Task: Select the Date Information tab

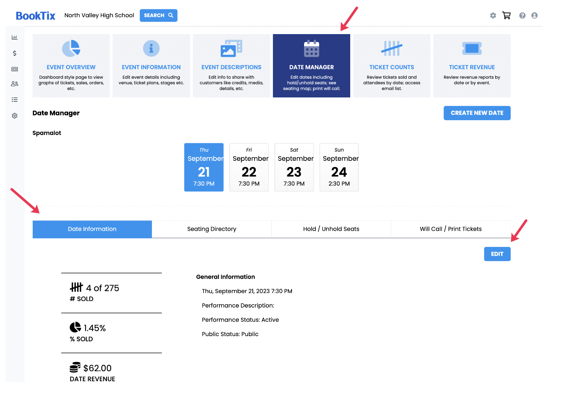Action: tap(92, 229)
